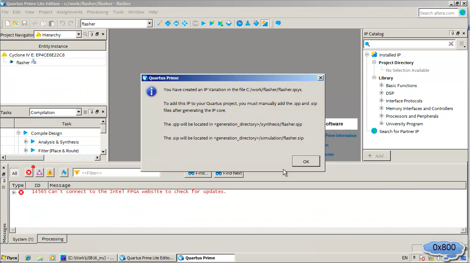Open the Project menu
The height and width of the screenshot is (263, 470).
coord(46,12)
